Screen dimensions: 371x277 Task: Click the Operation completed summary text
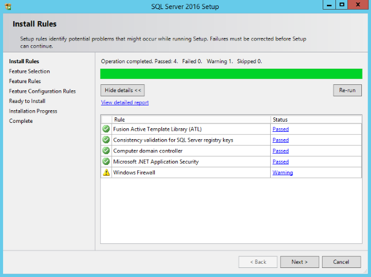[x=181, y=61]
